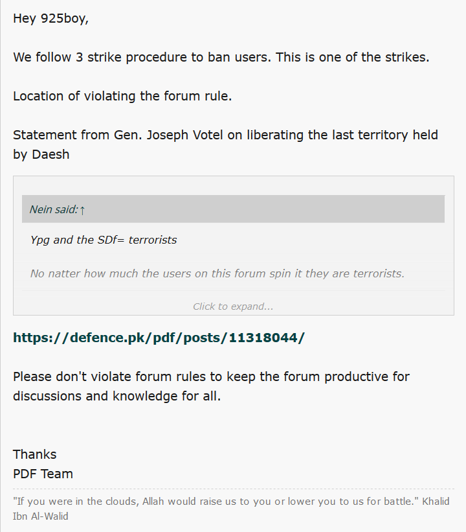
Task: Click the "Thanks" sign-off text
Action: click(34, 454)
